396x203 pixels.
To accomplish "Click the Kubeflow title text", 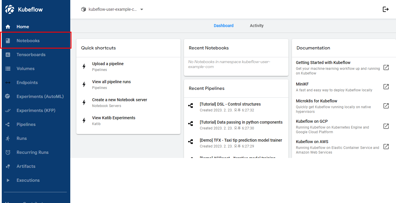I will (30, 10).
